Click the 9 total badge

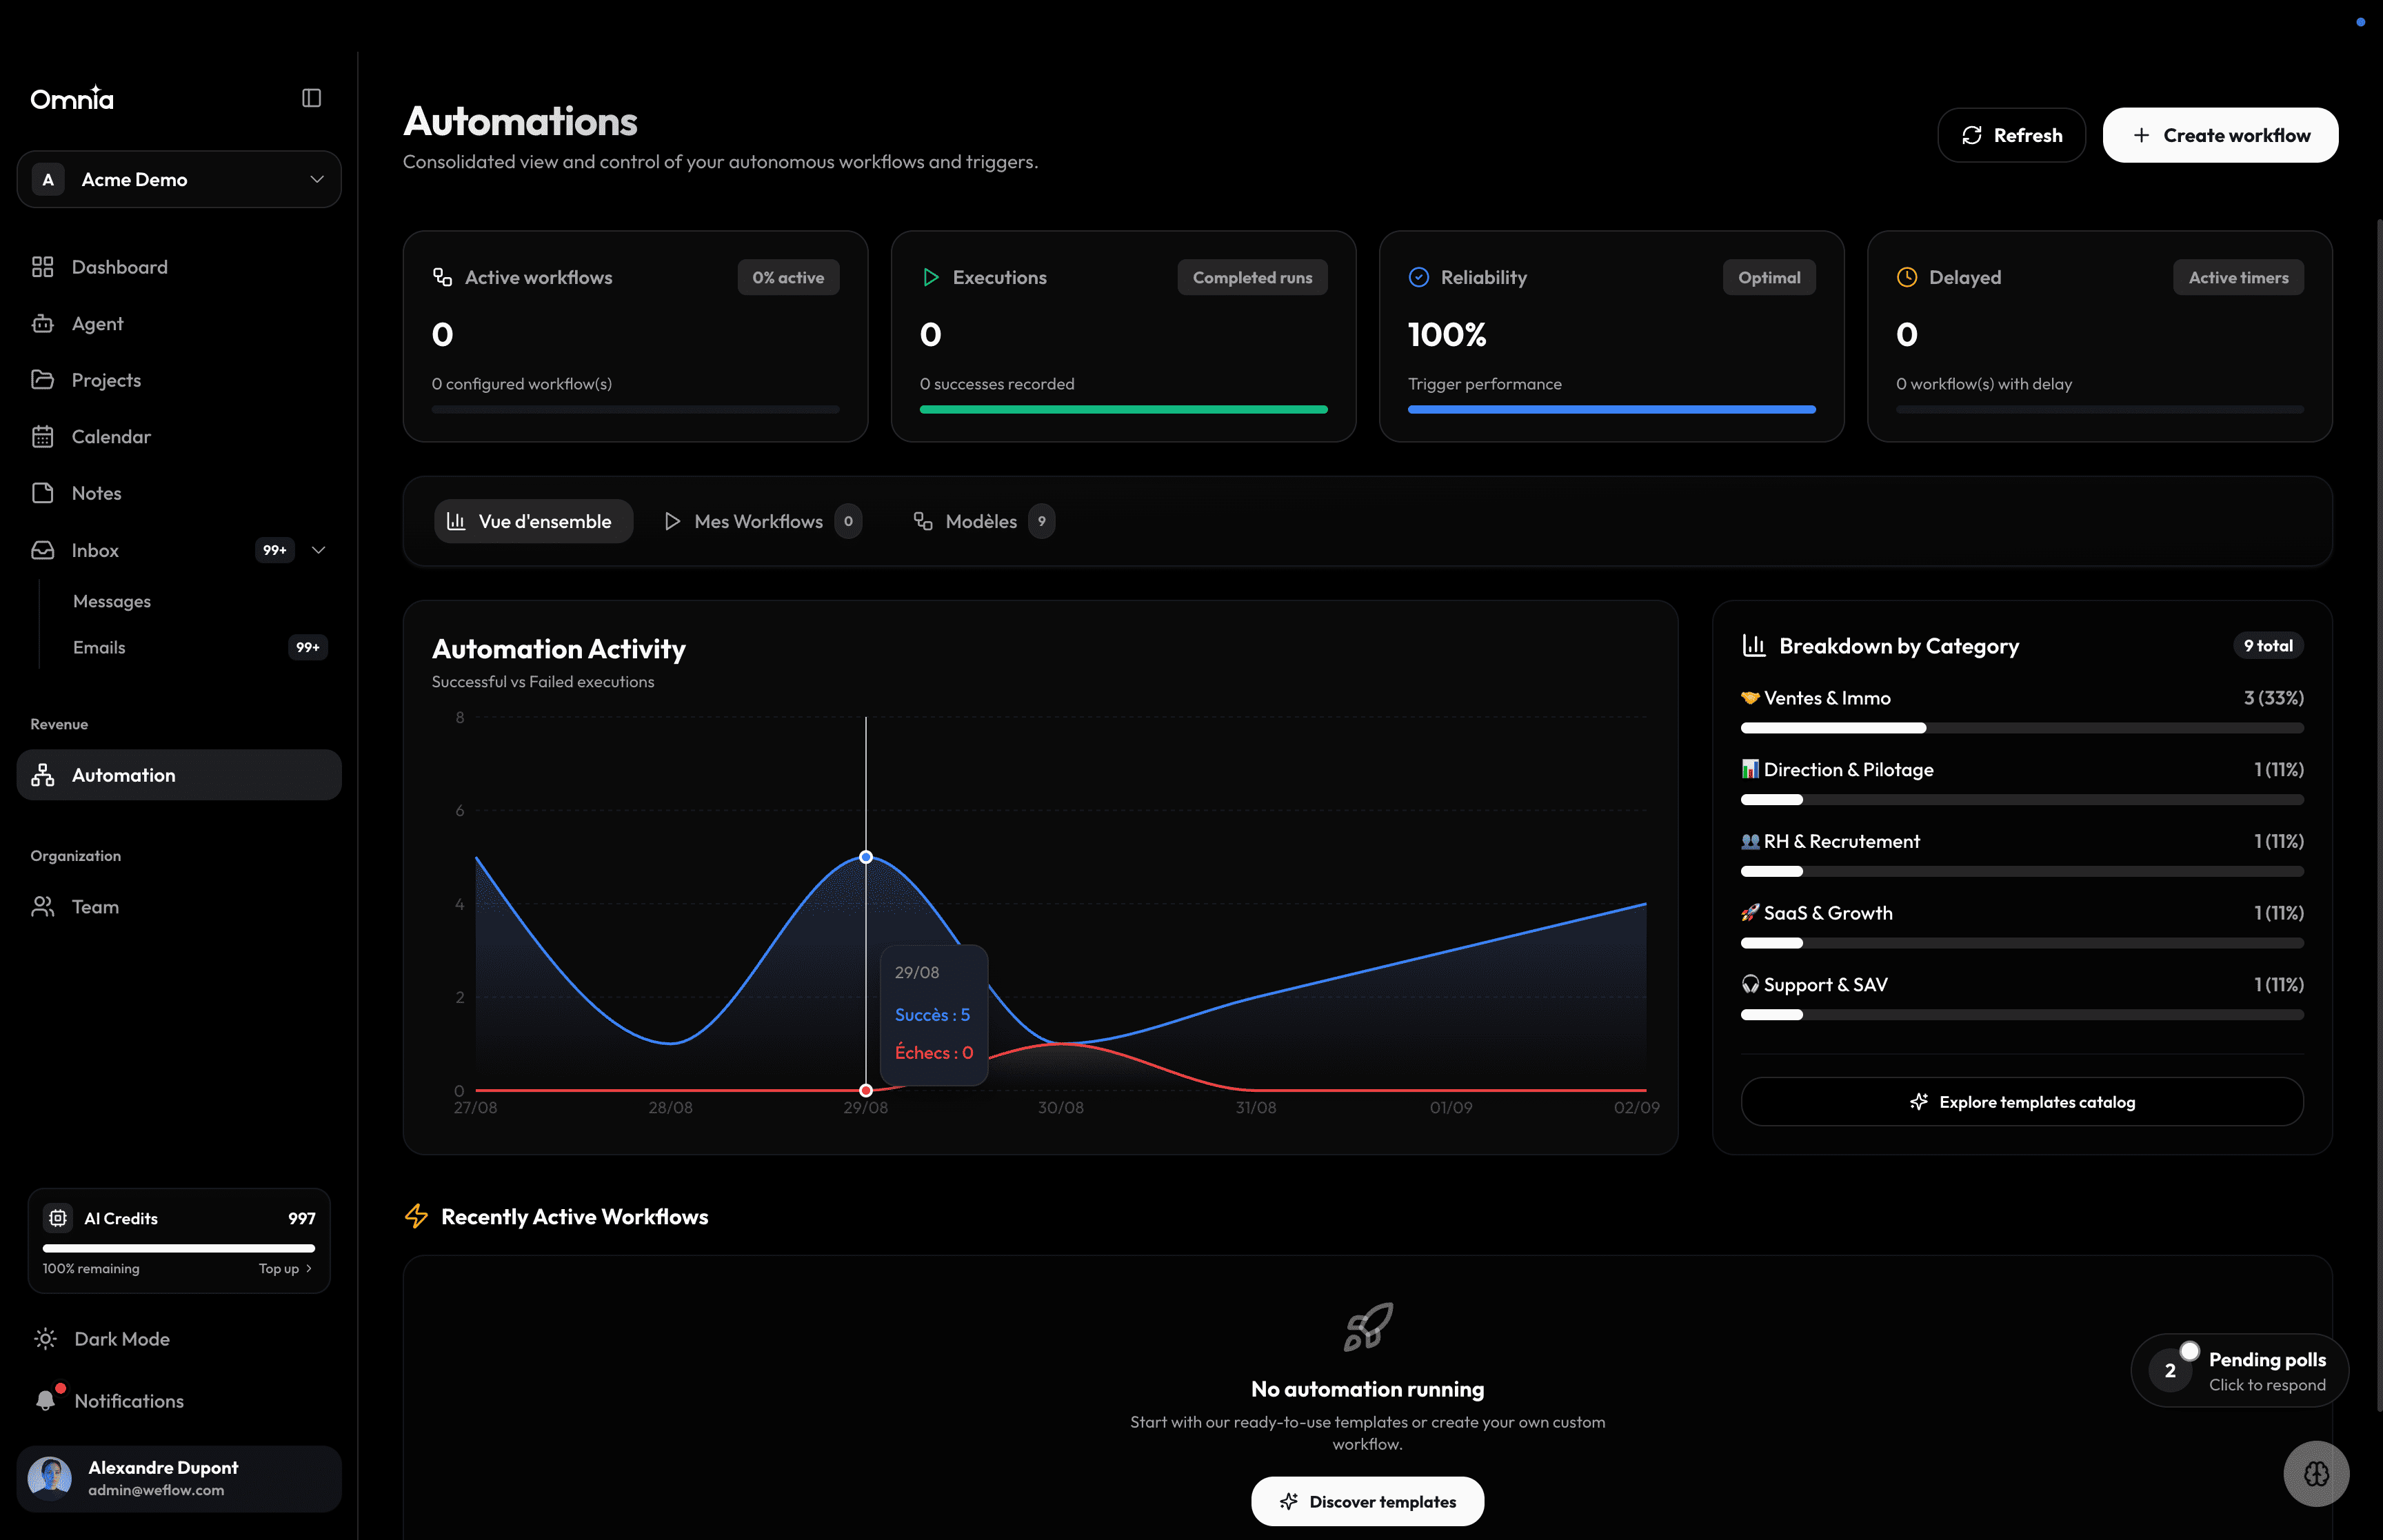point(2268,646)
